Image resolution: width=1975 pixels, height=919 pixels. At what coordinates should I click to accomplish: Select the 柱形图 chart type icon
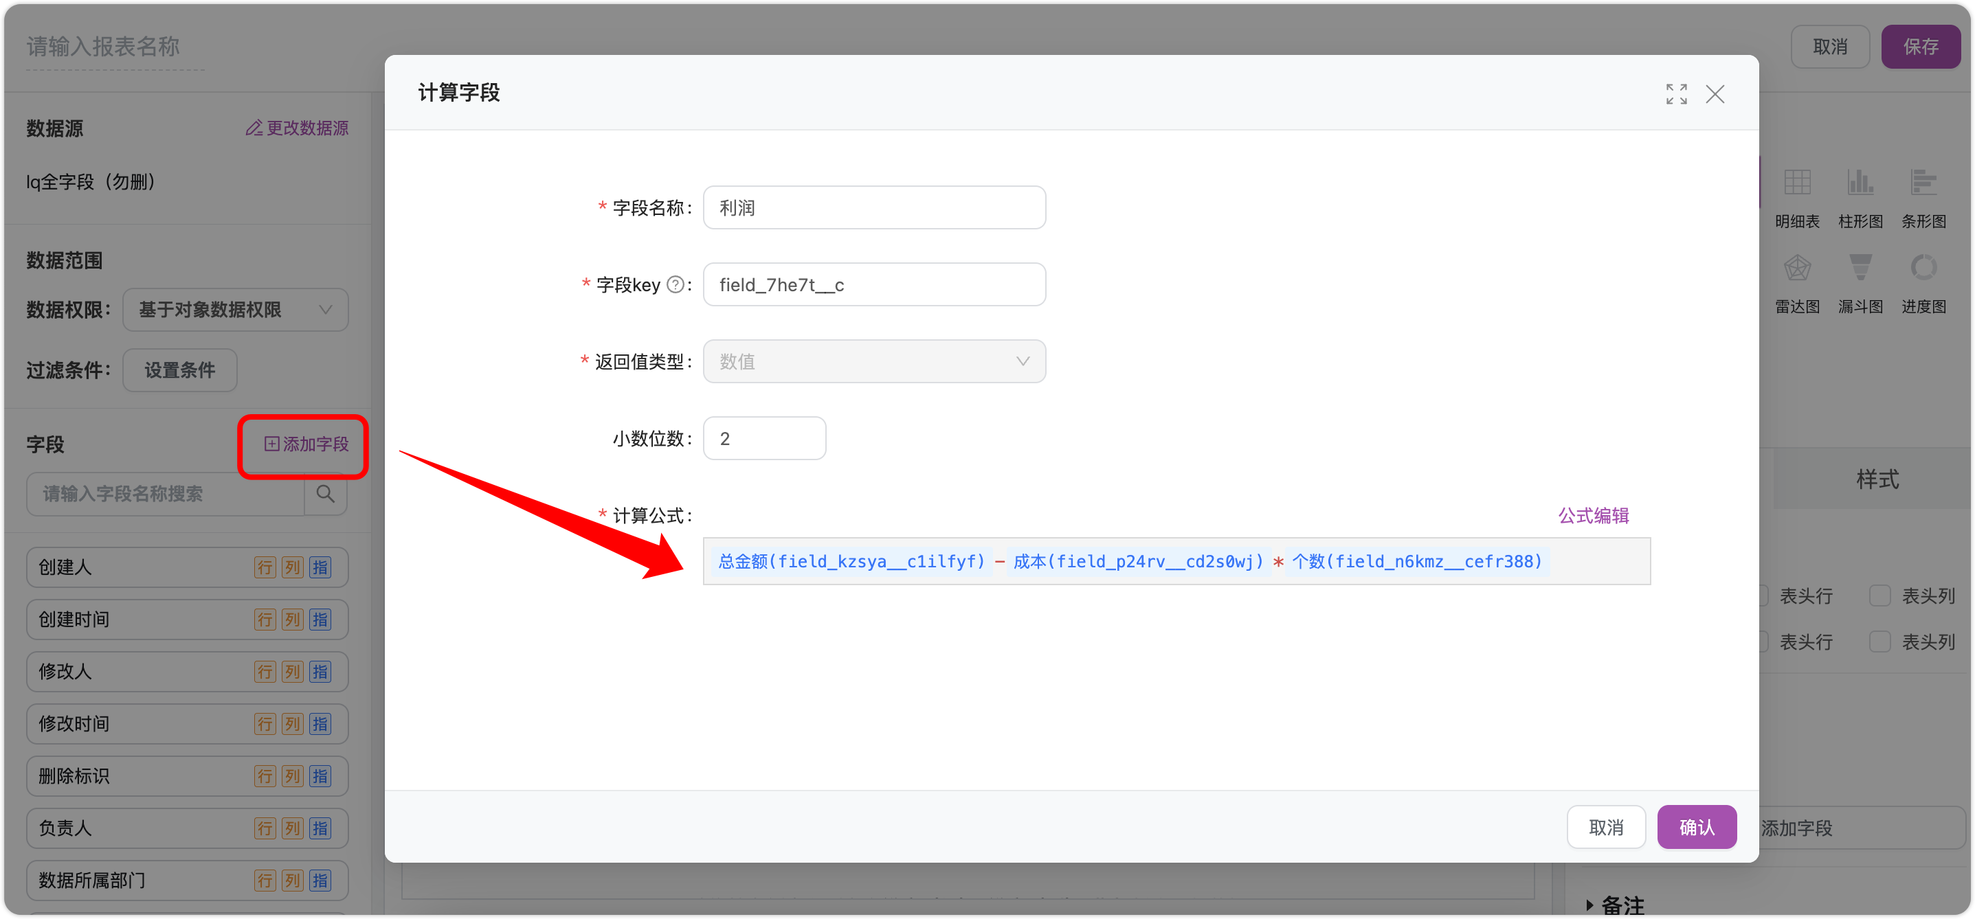point(1860,183)
